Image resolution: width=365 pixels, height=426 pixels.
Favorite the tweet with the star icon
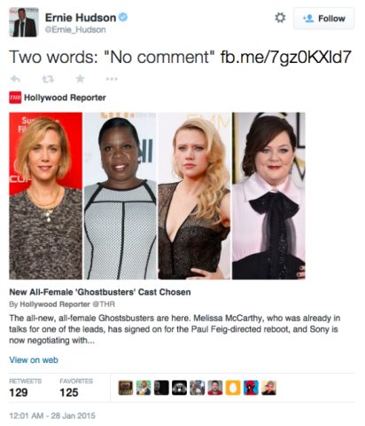pyautogui.click(x=80, y=79)
